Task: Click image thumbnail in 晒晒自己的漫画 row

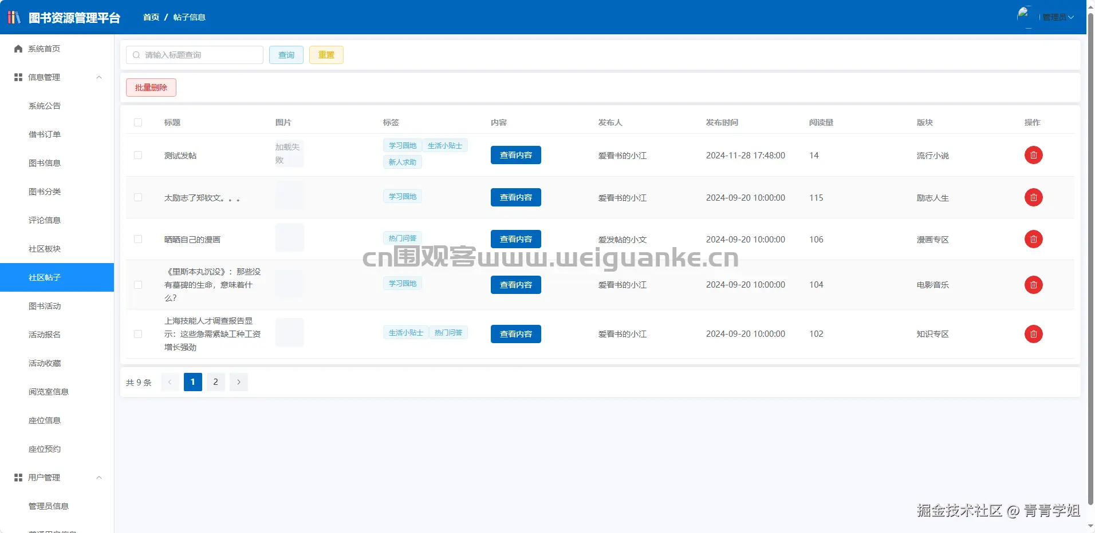Action: (x=289, y=238)
